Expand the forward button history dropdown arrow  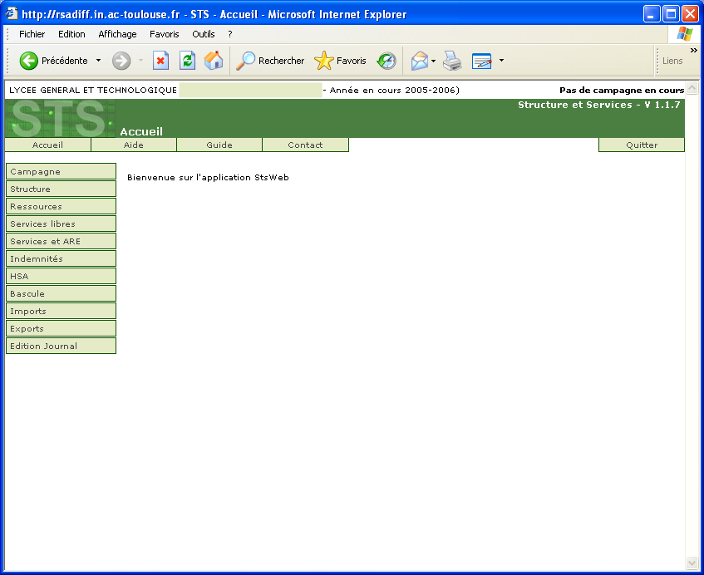(140, 61)
